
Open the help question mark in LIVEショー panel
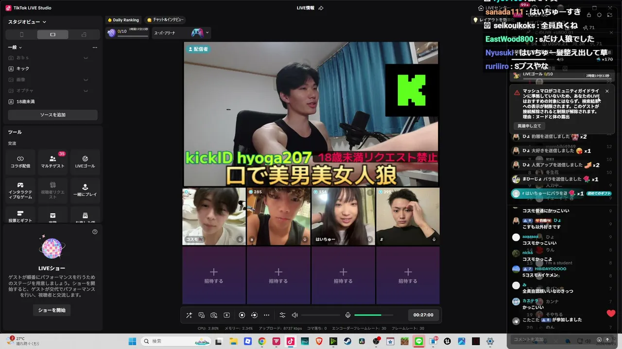tap(95, 232)
